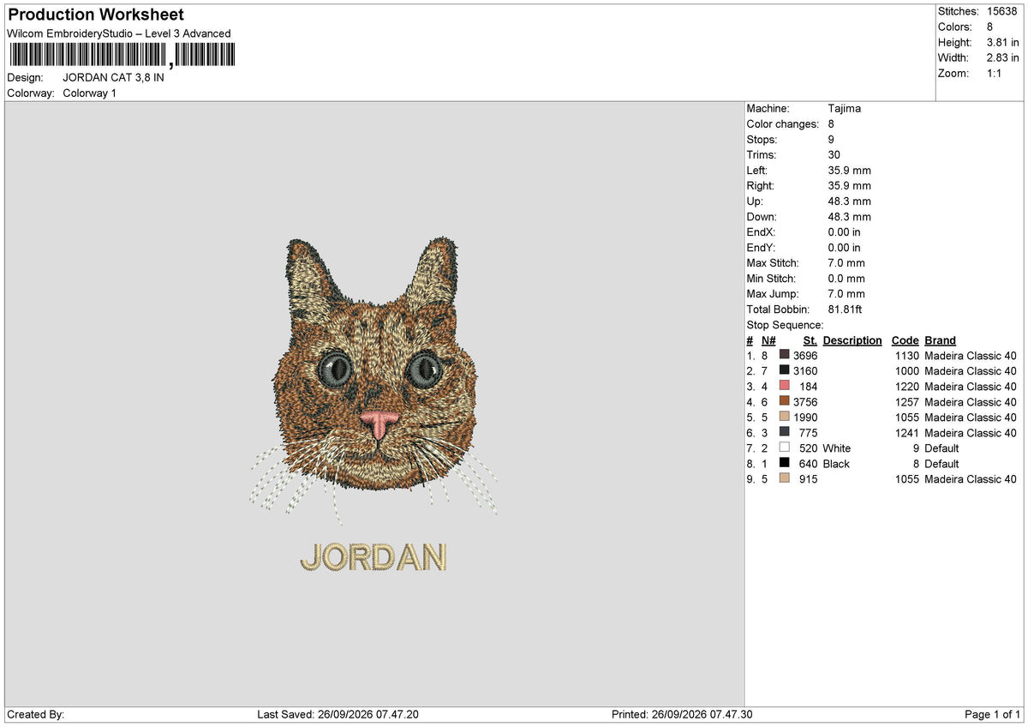Click Madeira Classic 40 in stop 3 row
This screenshot has height=727, width=1028.
coord(971,386)
